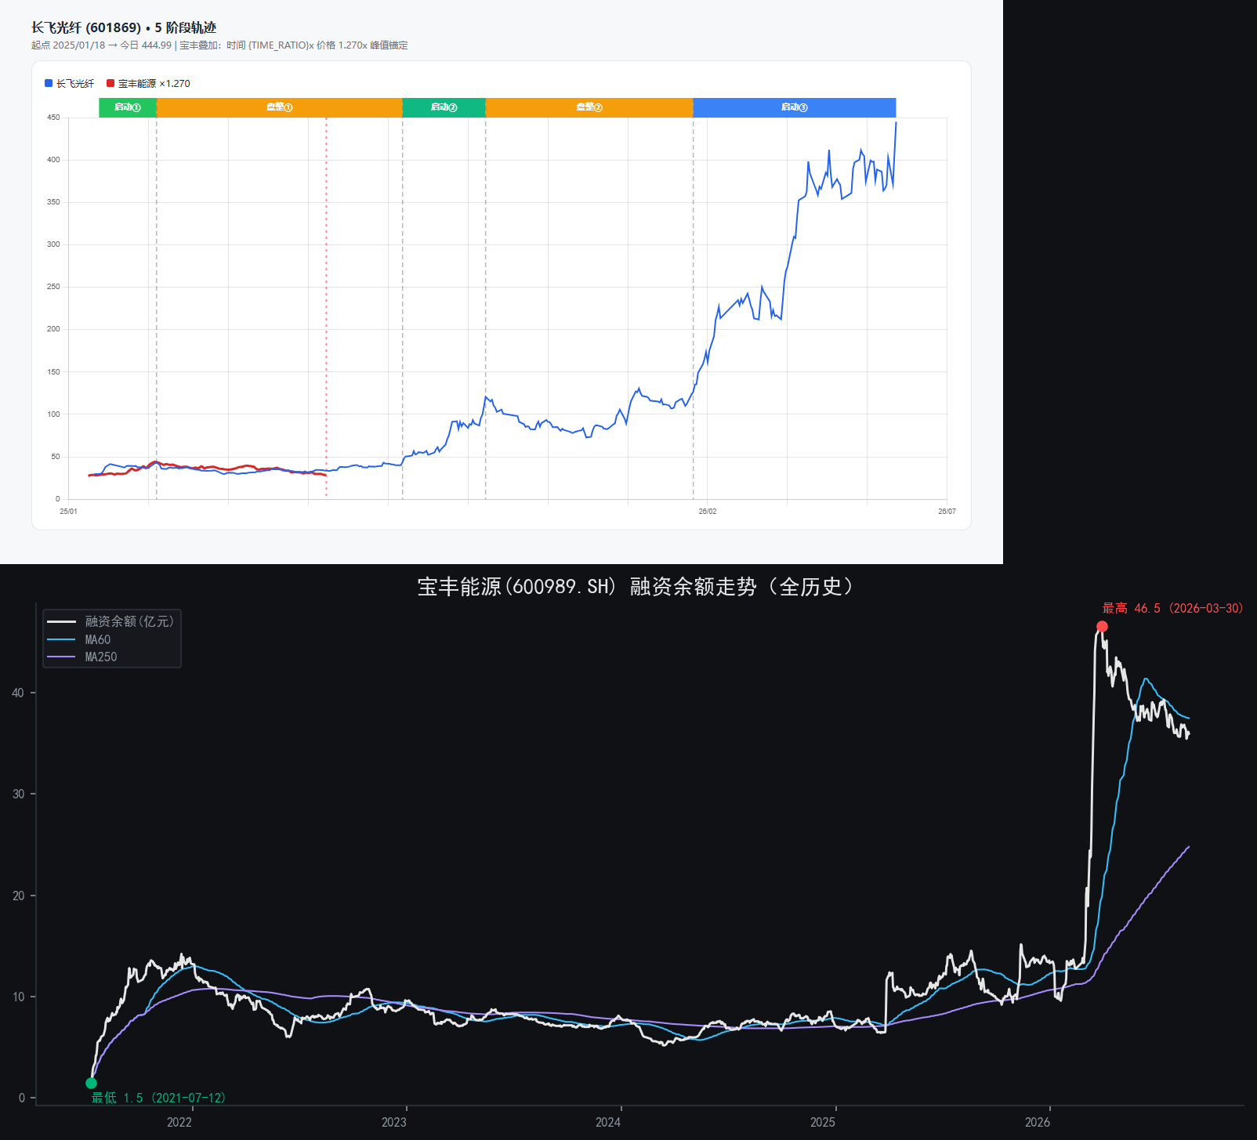Select the orange 盘整② phase bar

[589, 107]
